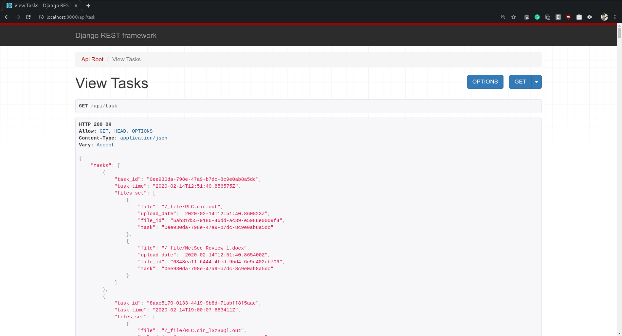Open the zoom magnifier control
Viewport: 622px width, 336px height.
(x=503, y=17)
